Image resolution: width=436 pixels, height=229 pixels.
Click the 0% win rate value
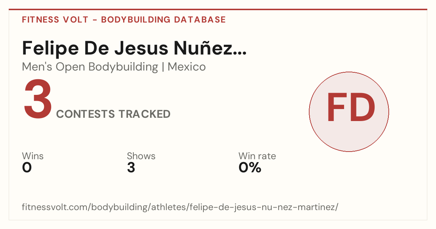point(250,168)
